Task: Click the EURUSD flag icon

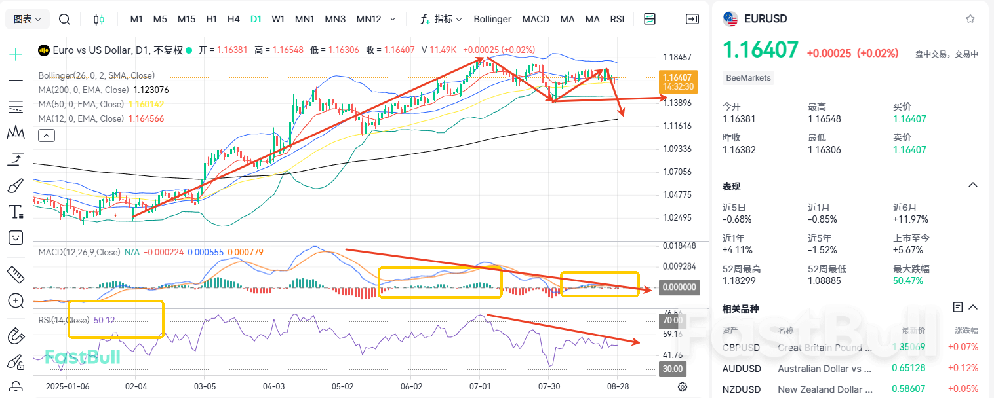Action: coord(730,19)
